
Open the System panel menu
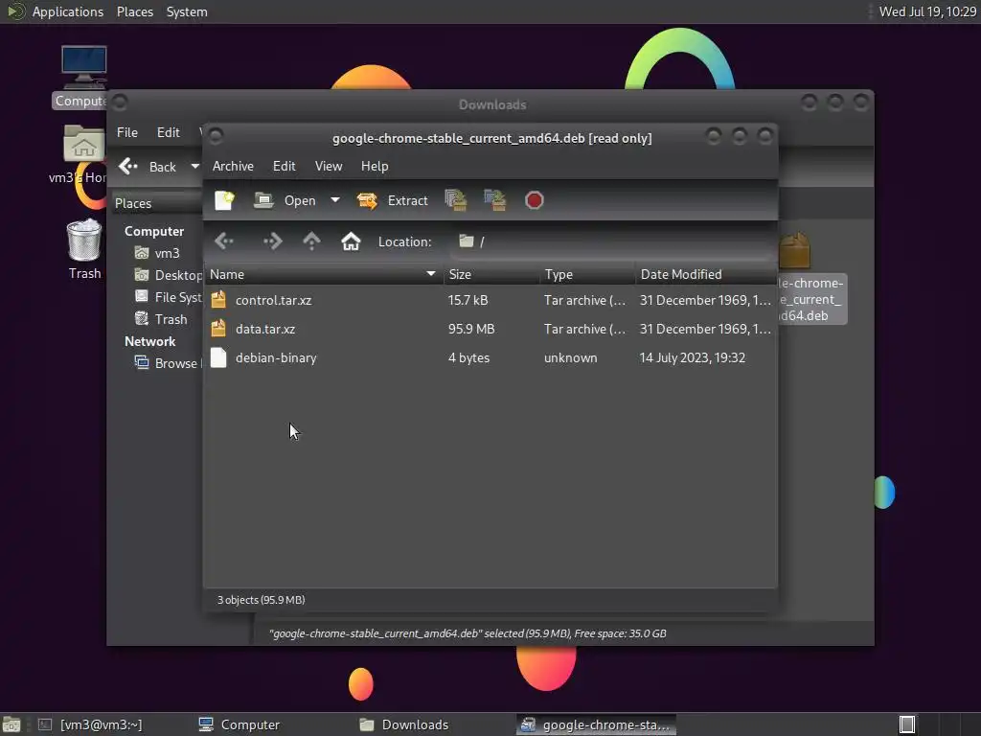click(187, 11)
